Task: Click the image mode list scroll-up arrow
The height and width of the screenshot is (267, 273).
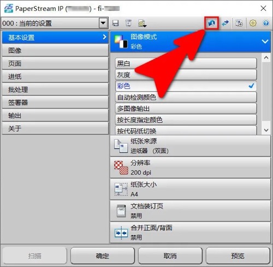Action: point(266,58)
